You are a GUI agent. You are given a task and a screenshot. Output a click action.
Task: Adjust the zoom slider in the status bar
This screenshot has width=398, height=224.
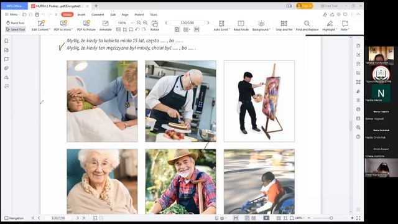tap(331, 218)
